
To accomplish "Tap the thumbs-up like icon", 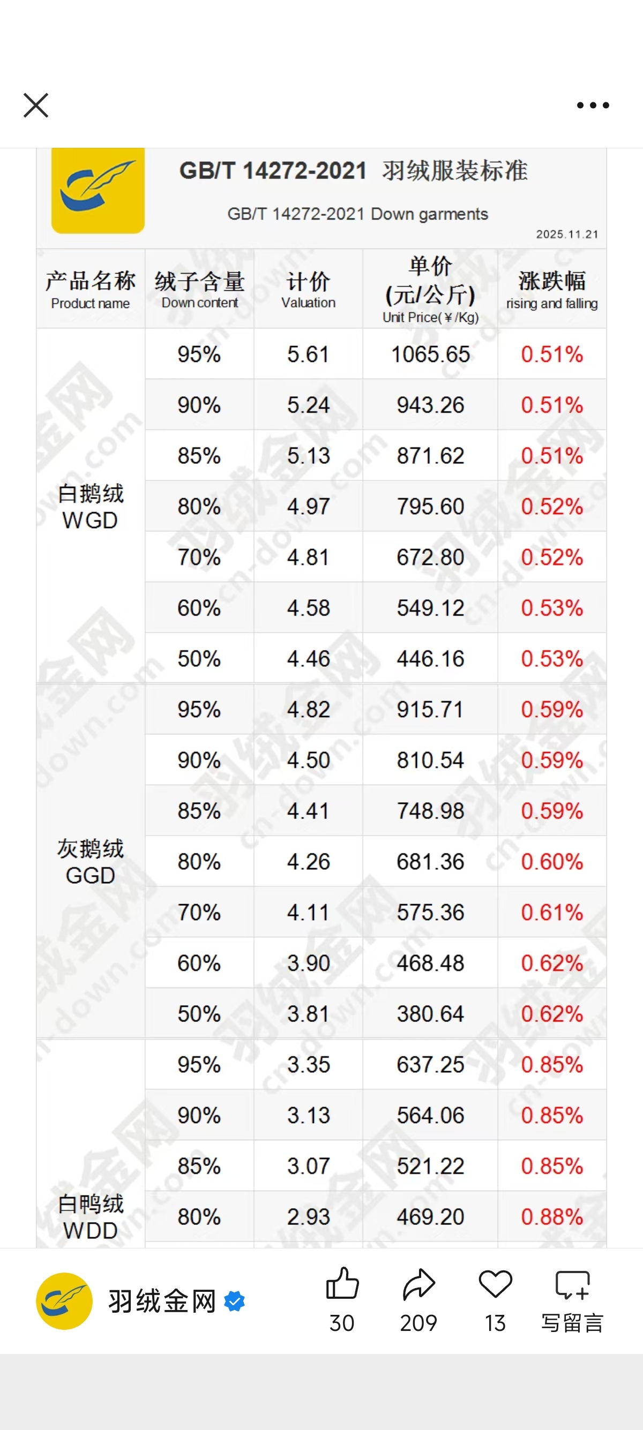I will [x=342, y=1283].
